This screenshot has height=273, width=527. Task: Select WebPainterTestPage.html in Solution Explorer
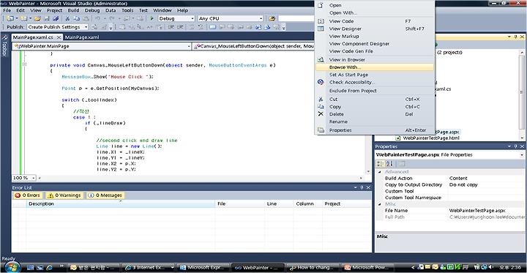[431, 138]
